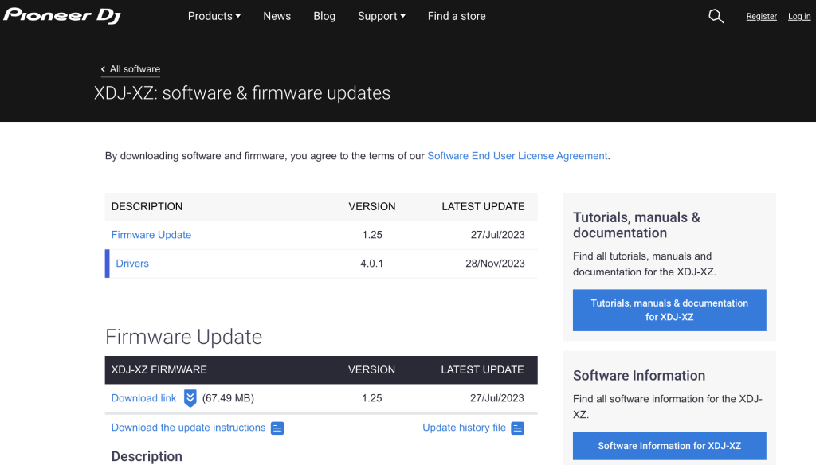Click Download the update instructions link

click(x=187, y=427)
